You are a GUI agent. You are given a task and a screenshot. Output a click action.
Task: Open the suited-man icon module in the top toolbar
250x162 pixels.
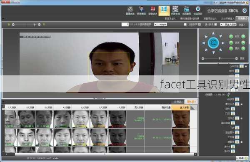[141, 11]
